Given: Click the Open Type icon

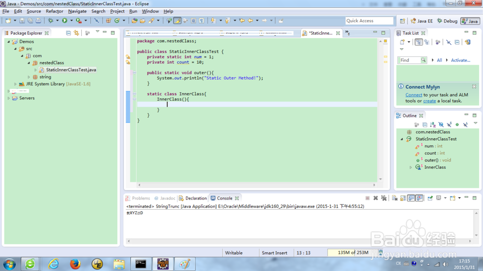Looking at the screenshot, I should click(x=135, y=21).
